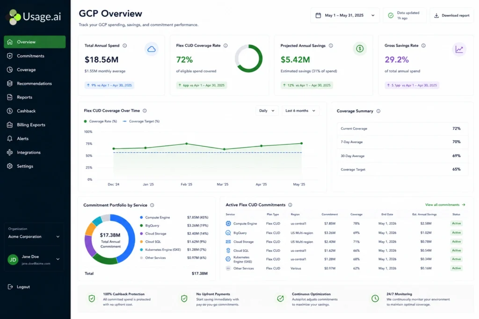
Task: Select the 30-Day Average row
Action: 402,156
